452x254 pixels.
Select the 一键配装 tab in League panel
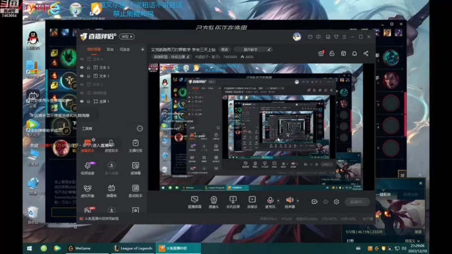pos(385,195)
